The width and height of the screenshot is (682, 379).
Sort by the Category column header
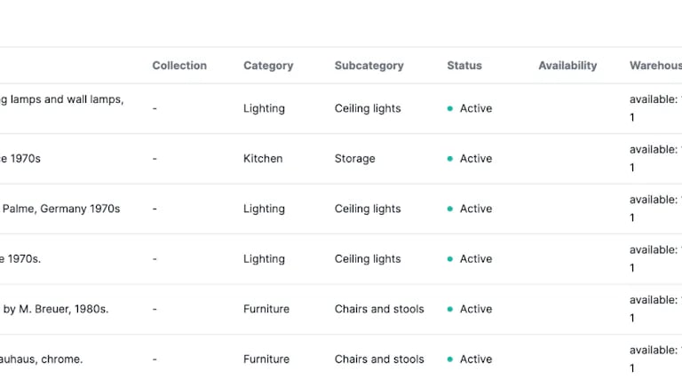point(268,66)
